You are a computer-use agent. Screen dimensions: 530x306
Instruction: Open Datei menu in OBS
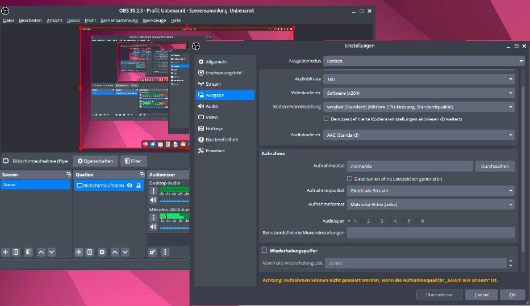click(x=9, y=20)
